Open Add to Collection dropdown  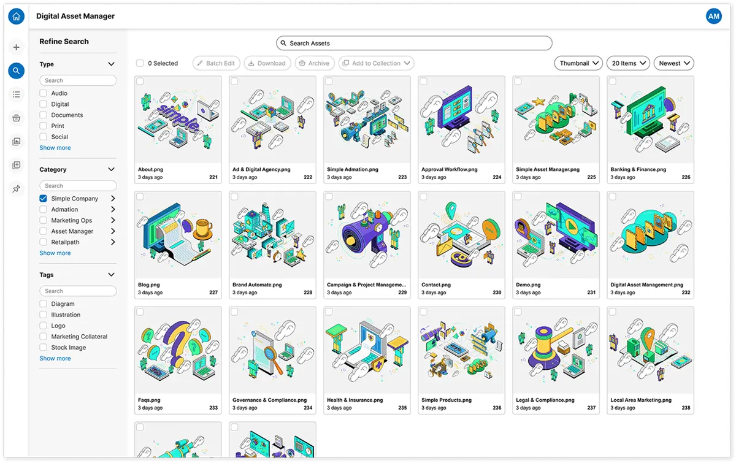pos(376,63)
